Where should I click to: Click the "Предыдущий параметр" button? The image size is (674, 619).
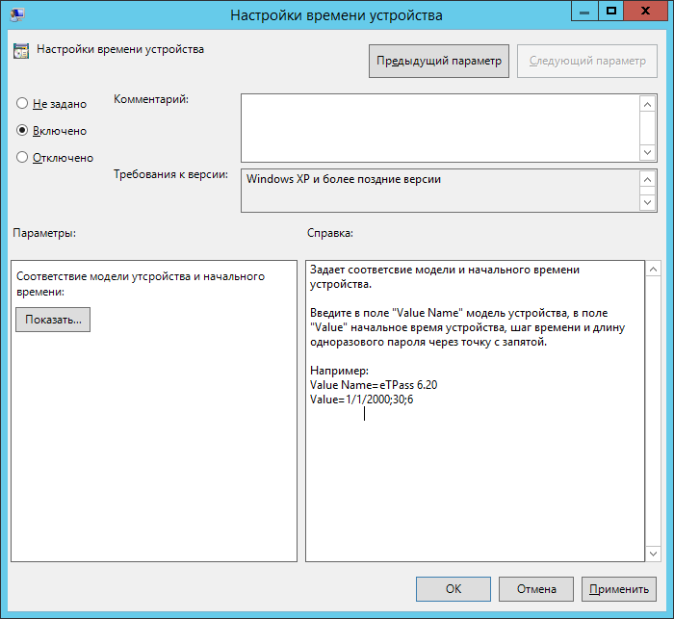tap(439, 61)
